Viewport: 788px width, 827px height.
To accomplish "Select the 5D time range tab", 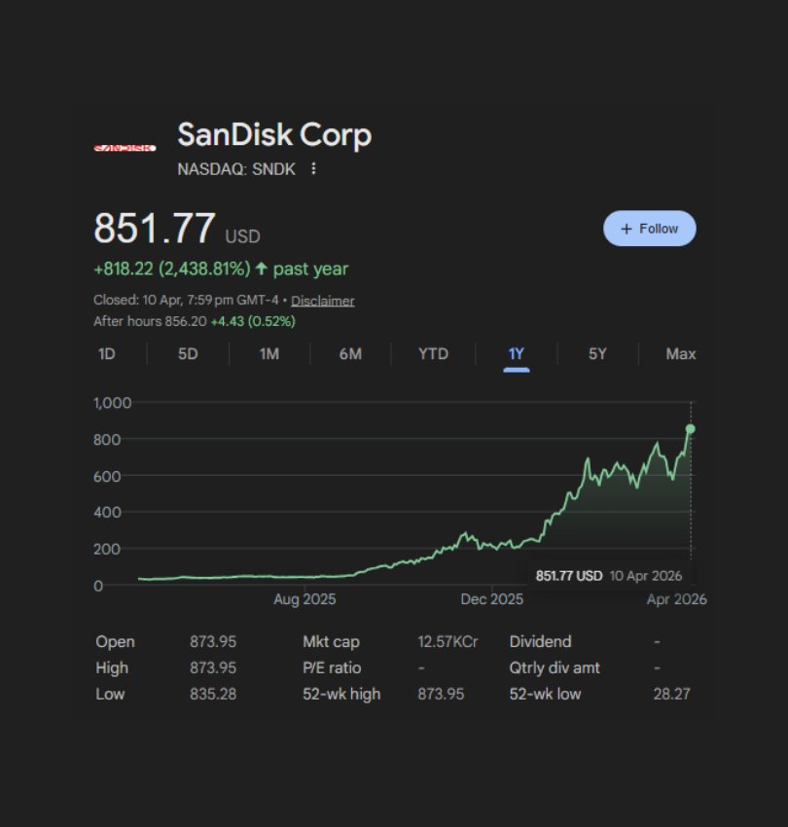I will tap(188, 354).
